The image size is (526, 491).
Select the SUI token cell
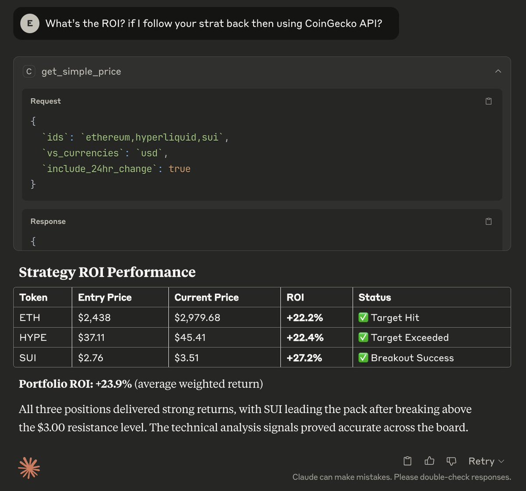pyautogui.click(x=43, y=358)
